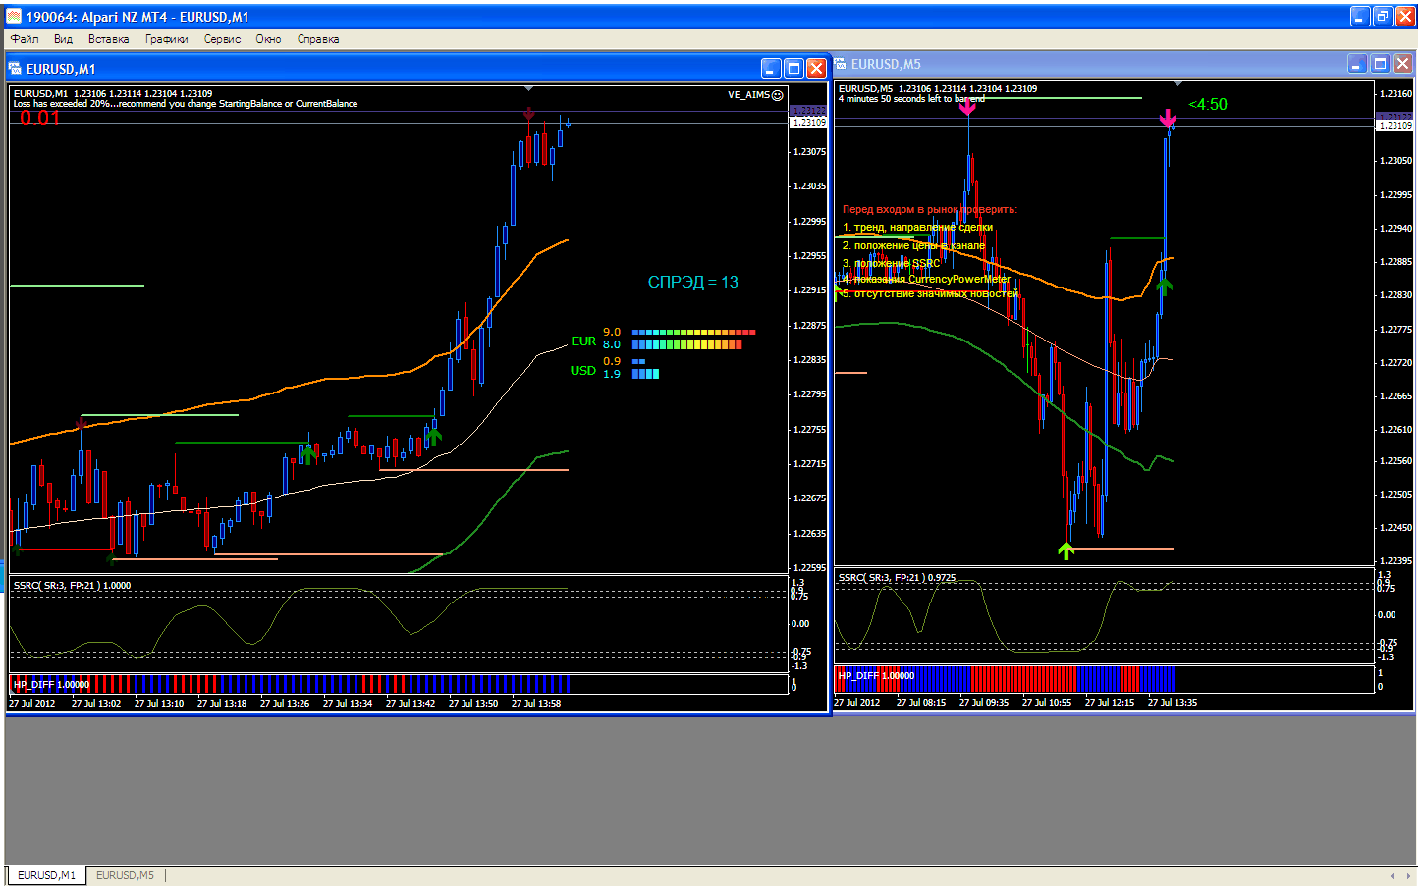This screenshot has height=891, width=1422.
Task: Click the <4:50 countdown timer label
Action: (x=1208, y=104)
